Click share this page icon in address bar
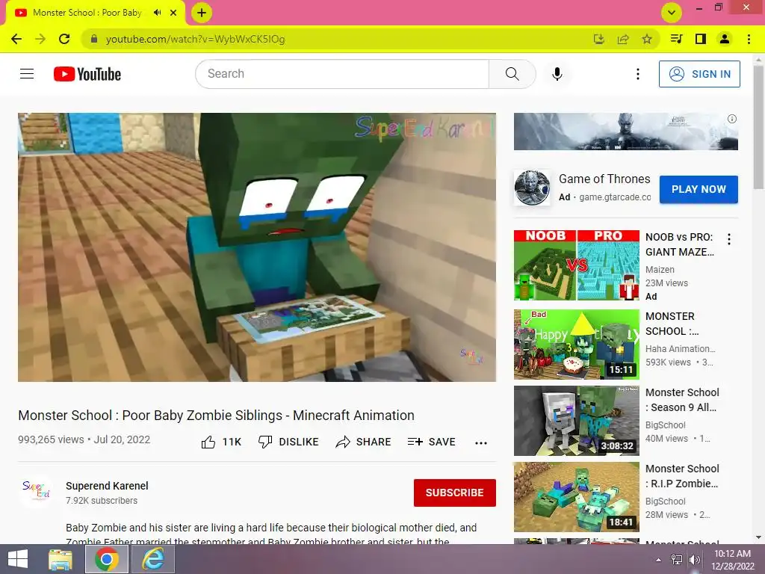765x574 pixels. 623,39
